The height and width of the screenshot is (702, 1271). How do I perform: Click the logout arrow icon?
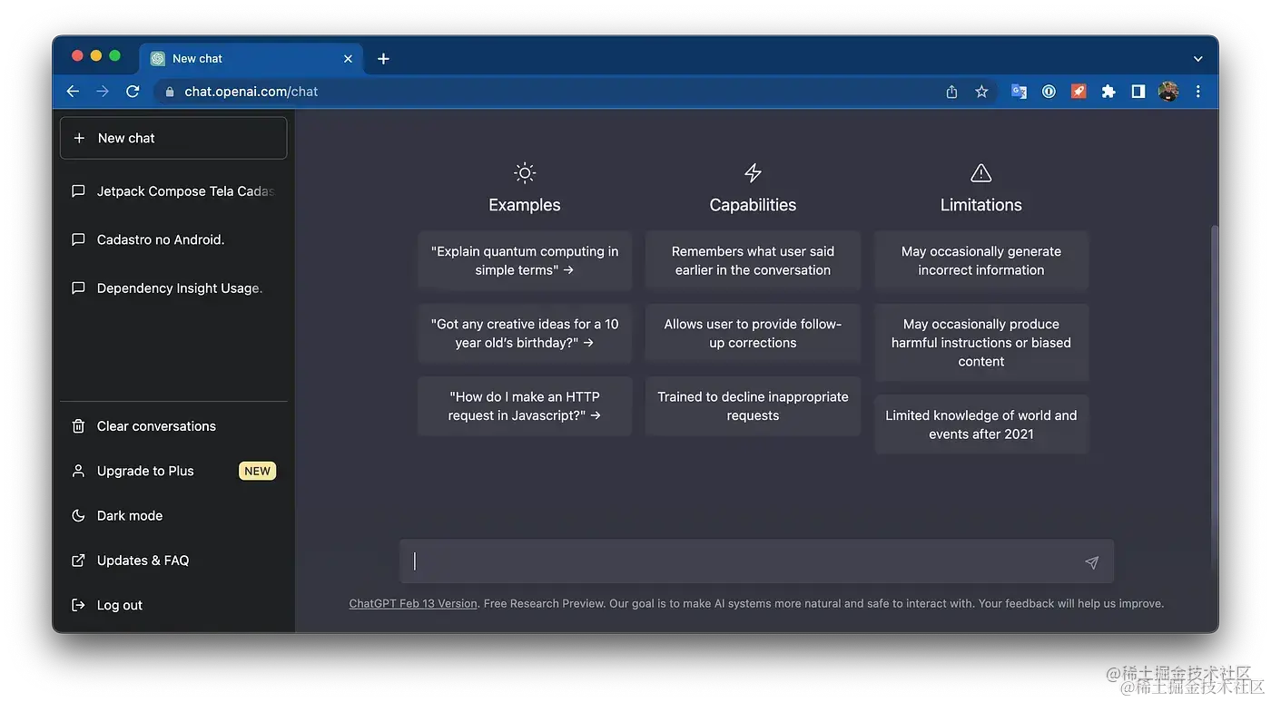78,605
